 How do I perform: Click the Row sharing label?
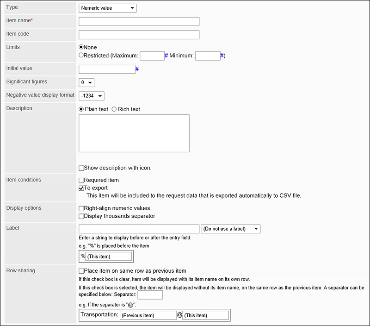pos(20,271)
